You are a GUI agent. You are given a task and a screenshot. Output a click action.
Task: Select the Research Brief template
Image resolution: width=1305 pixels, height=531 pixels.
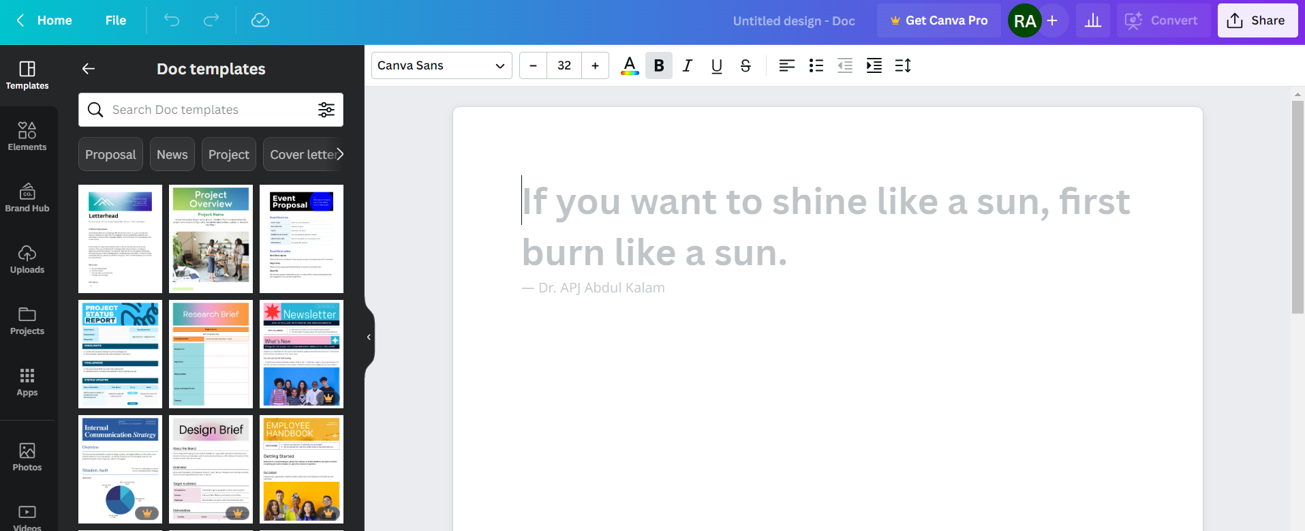point(211,354)
